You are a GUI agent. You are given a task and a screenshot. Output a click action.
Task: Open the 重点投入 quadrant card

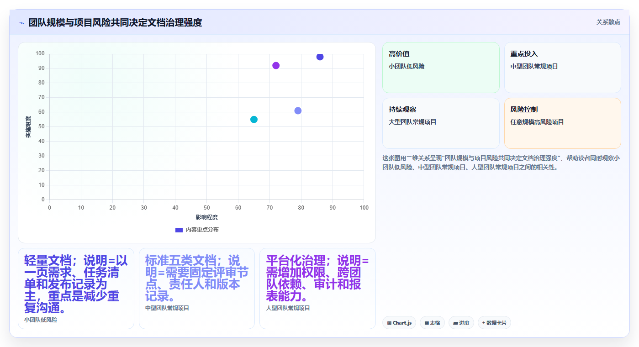point(562,68)
